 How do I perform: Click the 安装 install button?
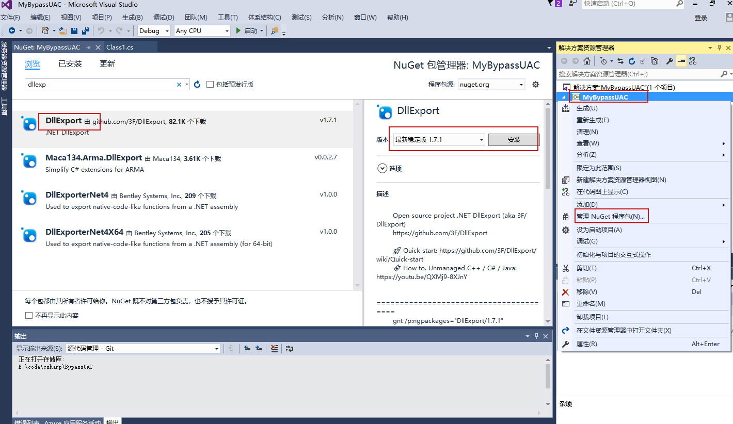coord(514,140)
